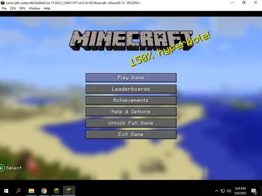Screen dimensions: 262x196
Task: Open the notification center icon
Action: pyautogui.click(x=254, y=191)
